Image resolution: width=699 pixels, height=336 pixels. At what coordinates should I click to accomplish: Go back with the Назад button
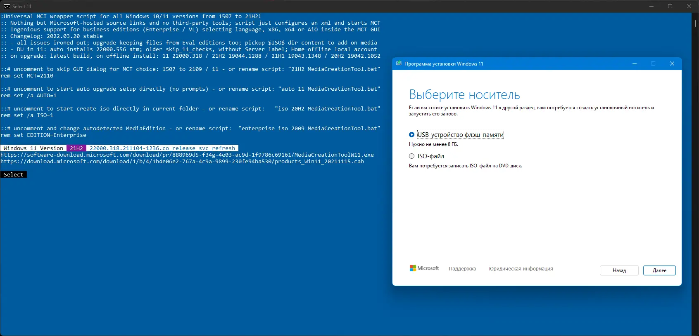[619, 270]
